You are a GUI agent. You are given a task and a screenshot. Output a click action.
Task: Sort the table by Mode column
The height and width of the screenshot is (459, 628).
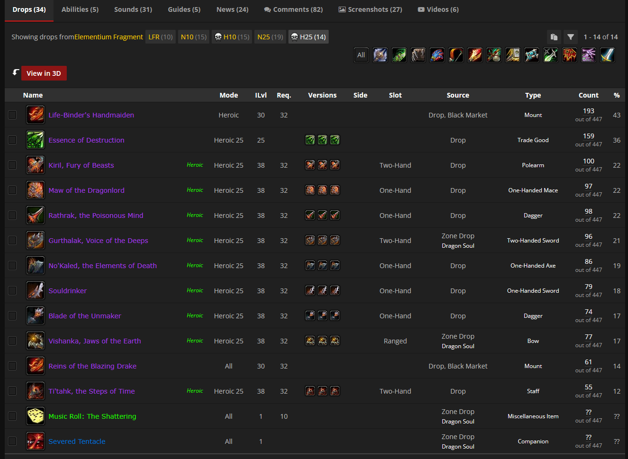229,95
